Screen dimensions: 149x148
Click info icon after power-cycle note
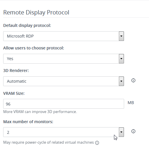(x=97, y=143)
